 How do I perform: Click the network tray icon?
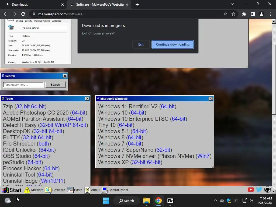(x=244, y=201)
